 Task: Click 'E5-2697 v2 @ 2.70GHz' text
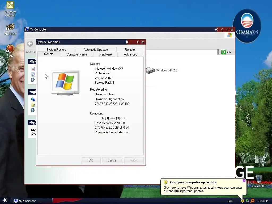110,123
